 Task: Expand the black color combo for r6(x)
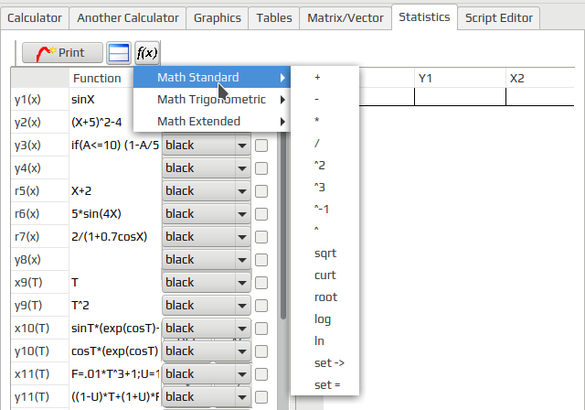207,213
